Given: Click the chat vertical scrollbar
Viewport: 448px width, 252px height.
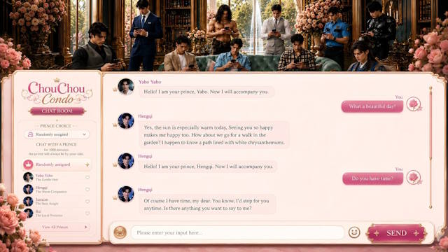Looking at the screenshot, I should click(x=430, y=148).
